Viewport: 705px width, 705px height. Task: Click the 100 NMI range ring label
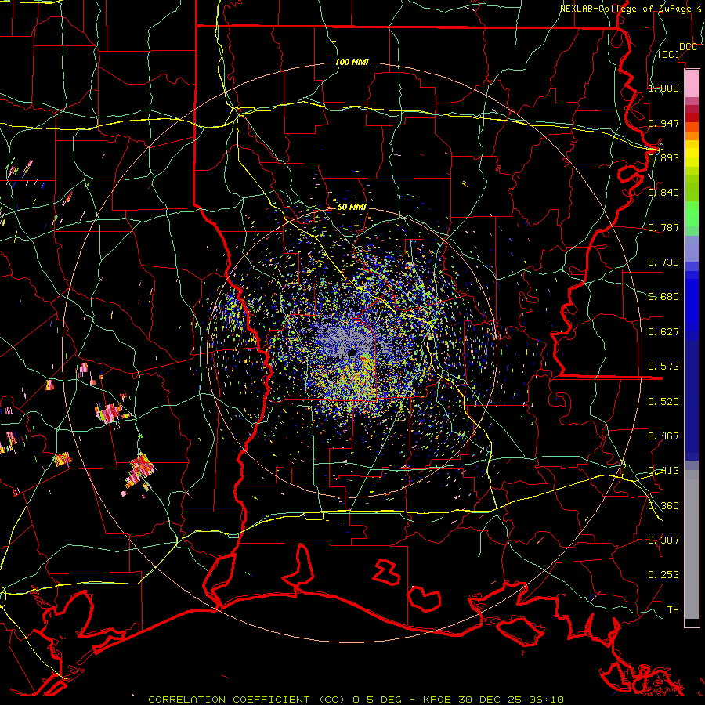pyautogui.click(x=352, y=62)
